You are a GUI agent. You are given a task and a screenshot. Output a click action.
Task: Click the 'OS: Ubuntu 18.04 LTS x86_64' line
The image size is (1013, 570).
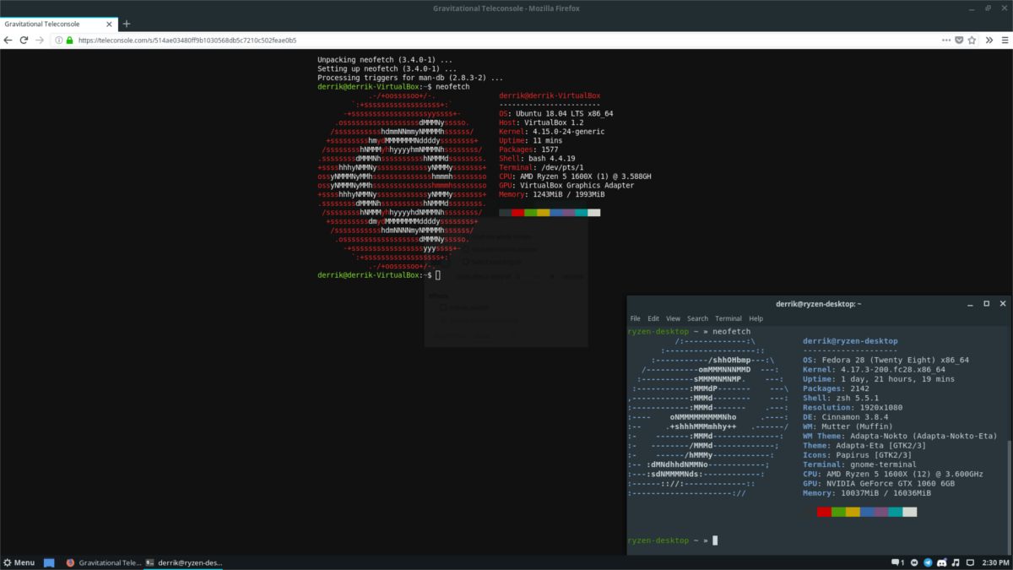[x=555, y=113]
